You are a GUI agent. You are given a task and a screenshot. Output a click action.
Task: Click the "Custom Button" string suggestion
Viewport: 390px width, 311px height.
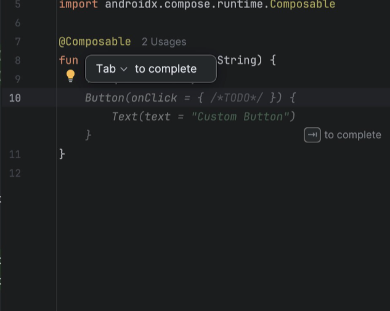[240, 116]
